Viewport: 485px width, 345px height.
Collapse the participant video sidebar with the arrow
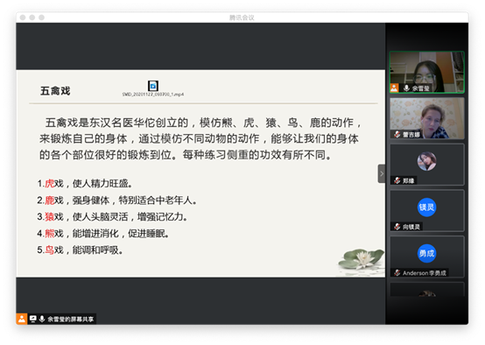coord(382,173)
